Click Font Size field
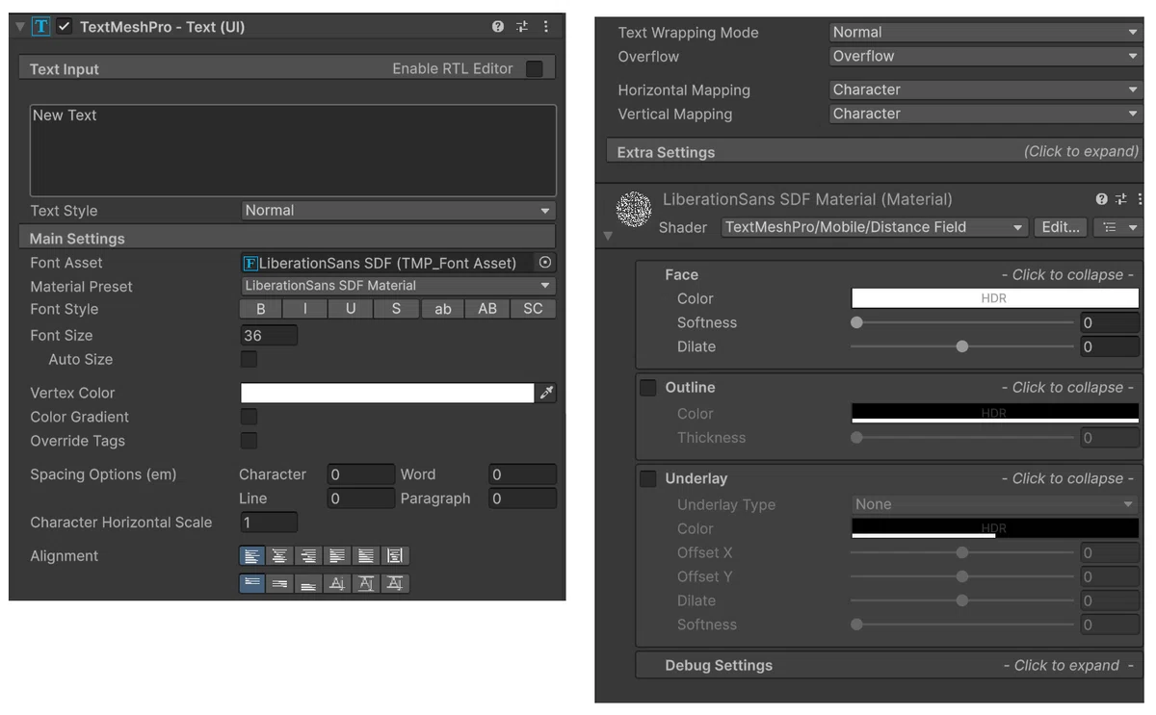The image size is (1156, 715). pos(269,335)
